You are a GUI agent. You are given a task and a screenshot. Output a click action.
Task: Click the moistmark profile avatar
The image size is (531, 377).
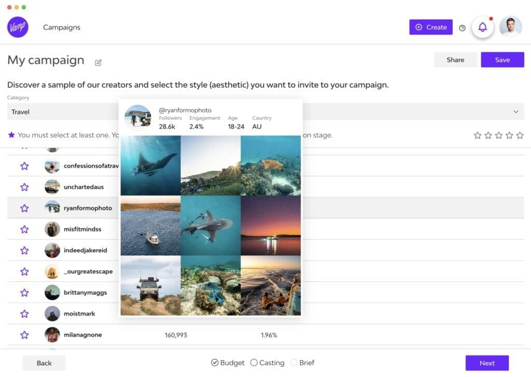pos(52,314)
